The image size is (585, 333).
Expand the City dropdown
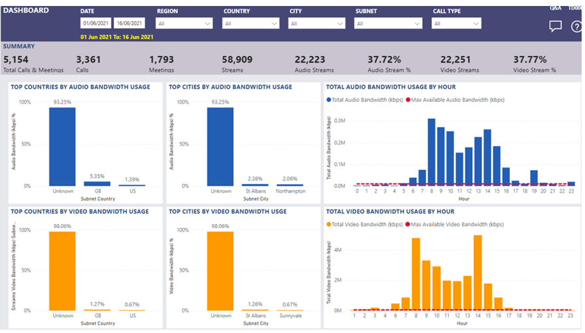(x=316, y=23)
